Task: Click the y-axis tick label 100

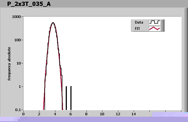Action: pos(18,40)
